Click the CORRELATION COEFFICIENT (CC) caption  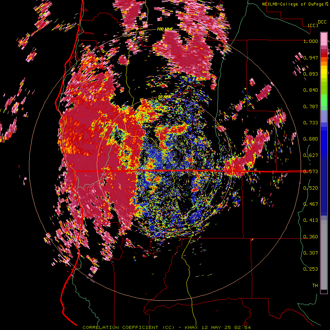click(x=128, y=327)
